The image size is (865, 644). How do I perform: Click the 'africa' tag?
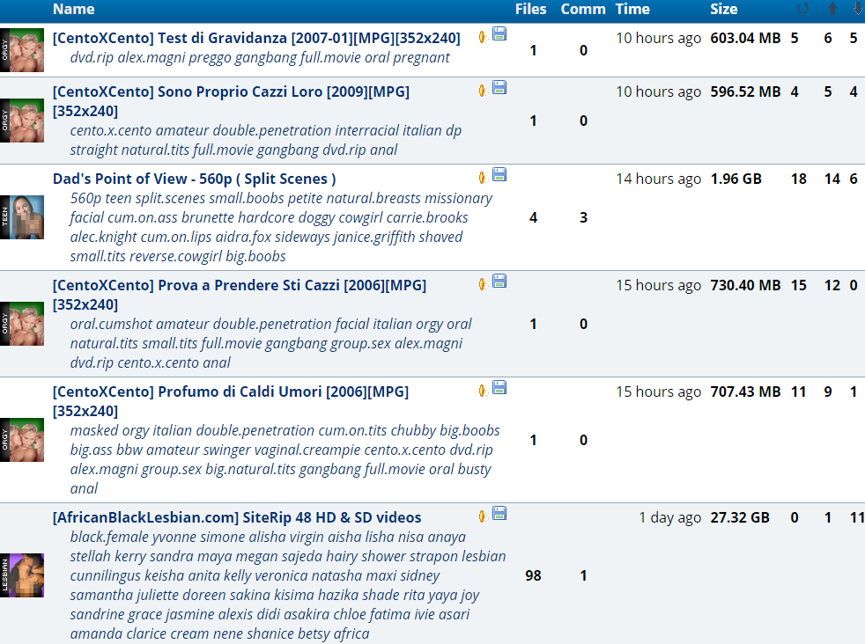[351, 633]
